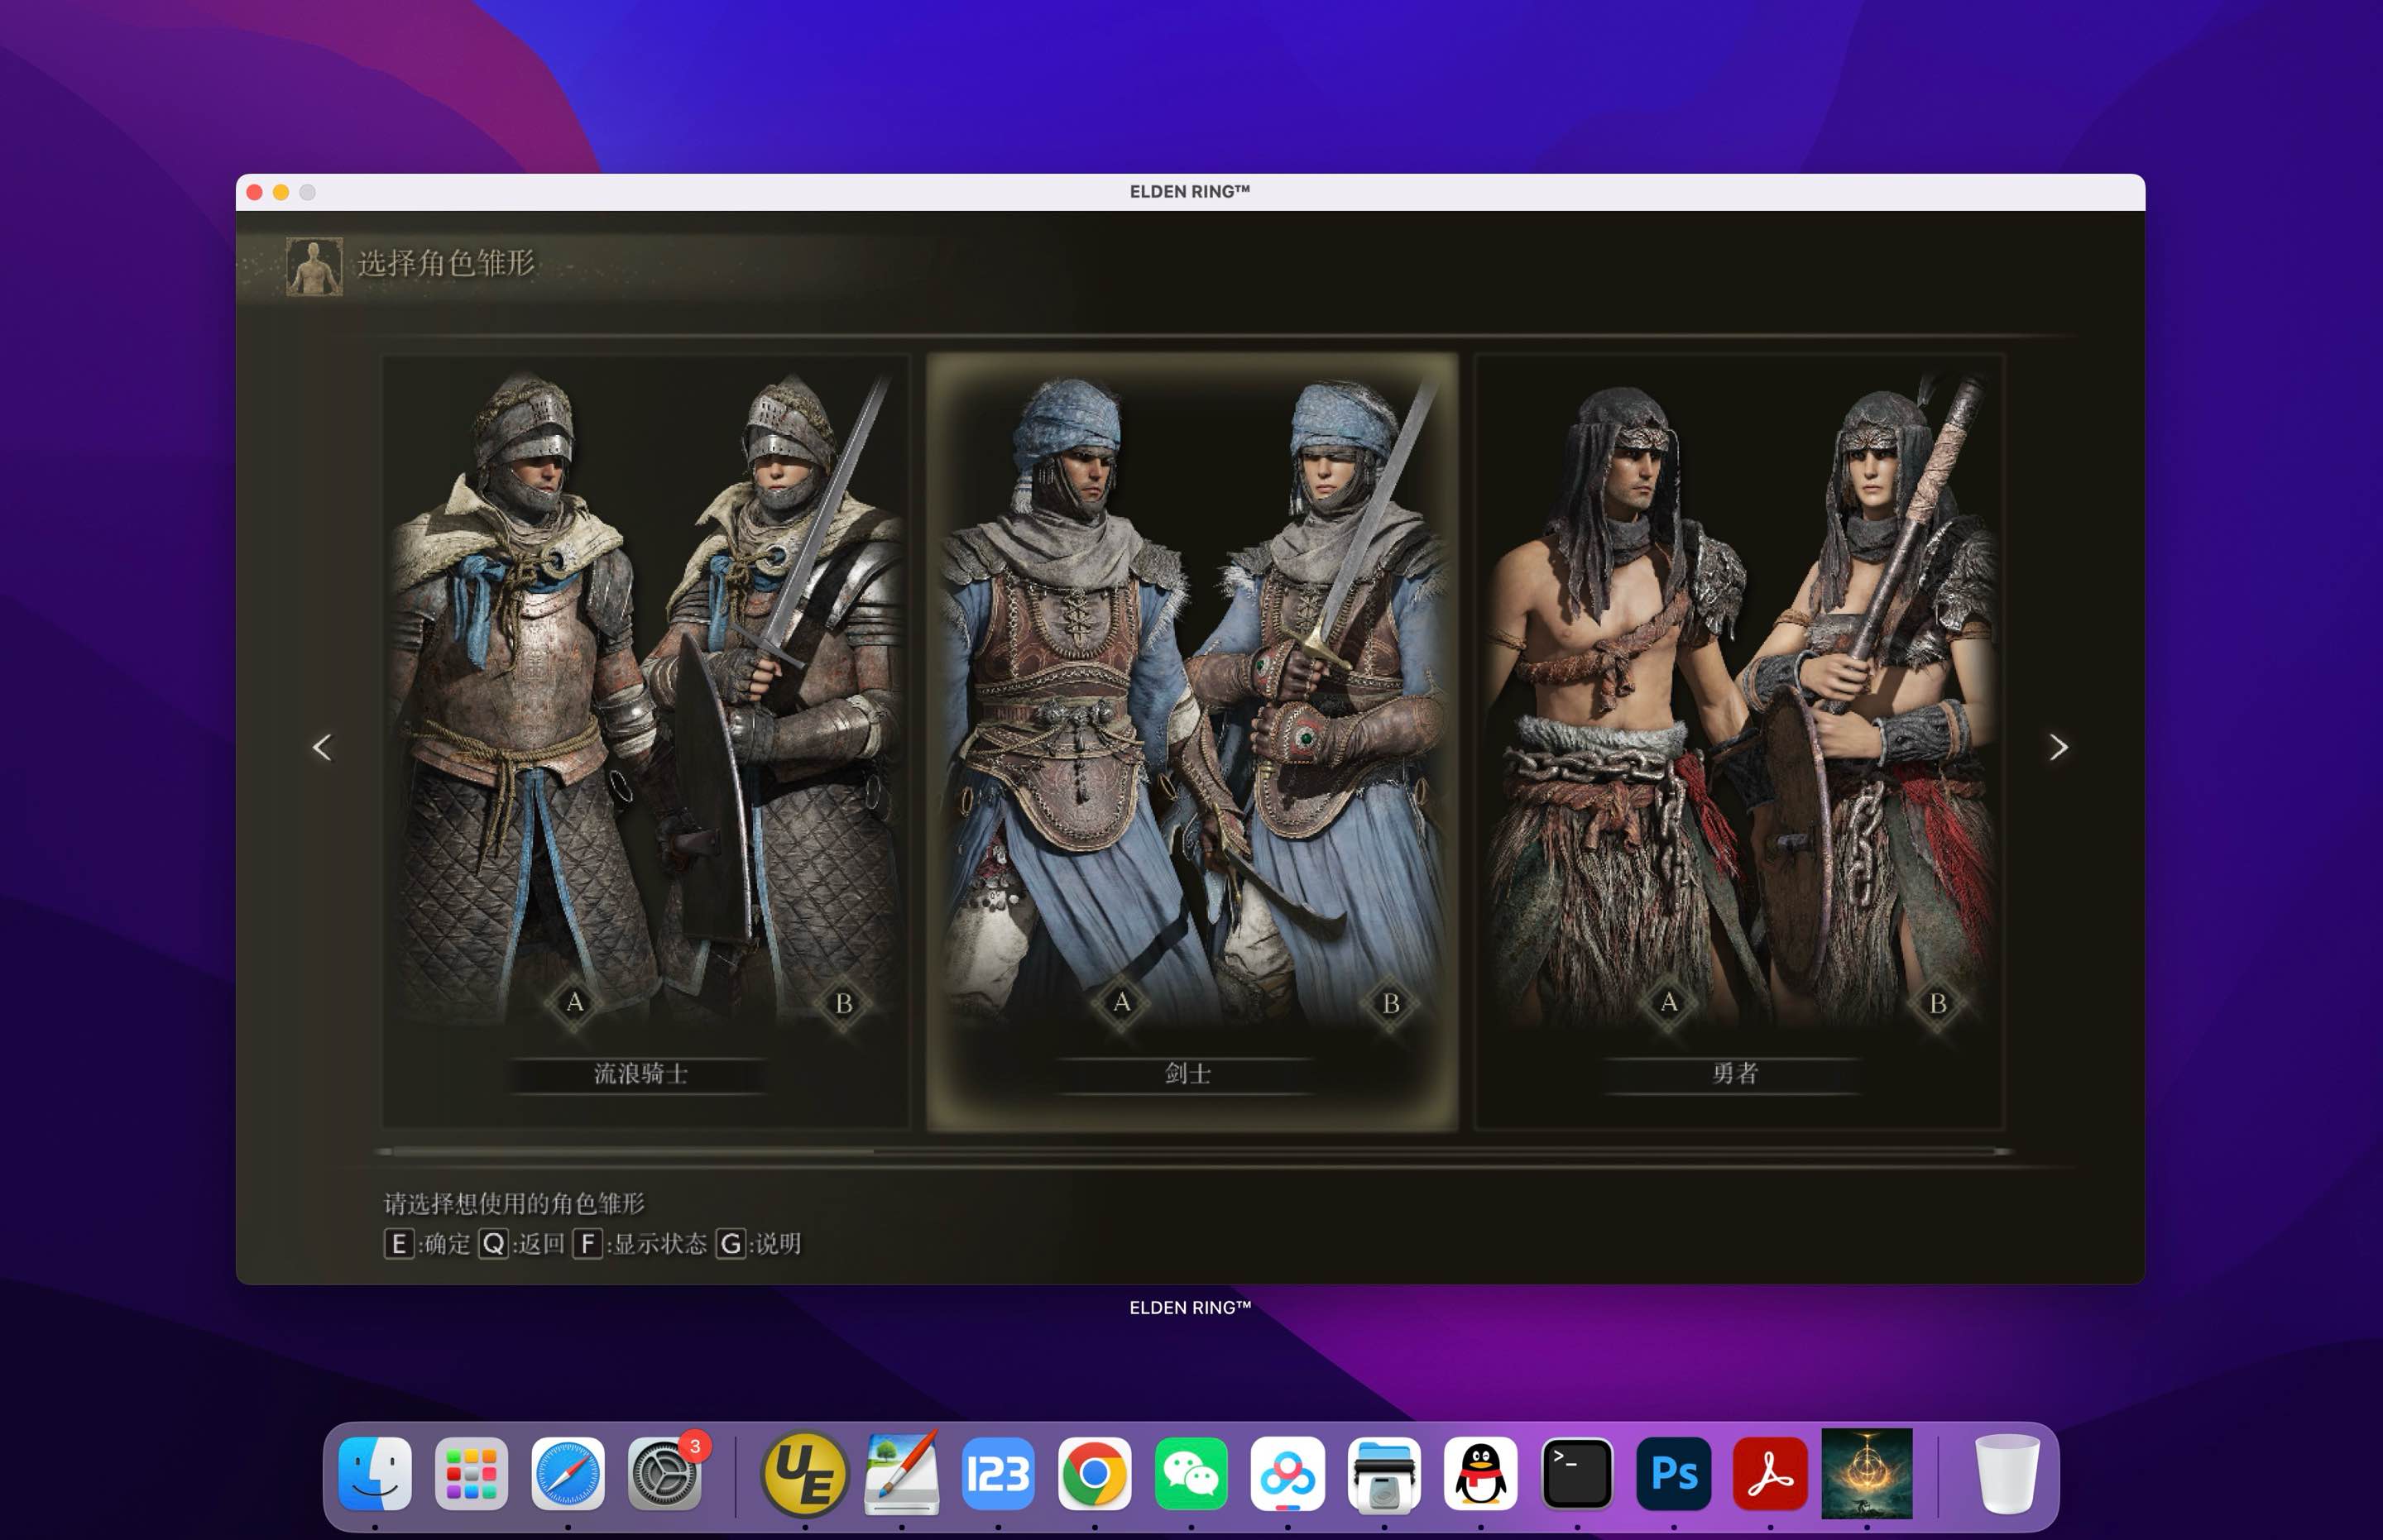Open Finder from the Dock
This screenshot has width=2383, height=1540.
click(375, 1474)
